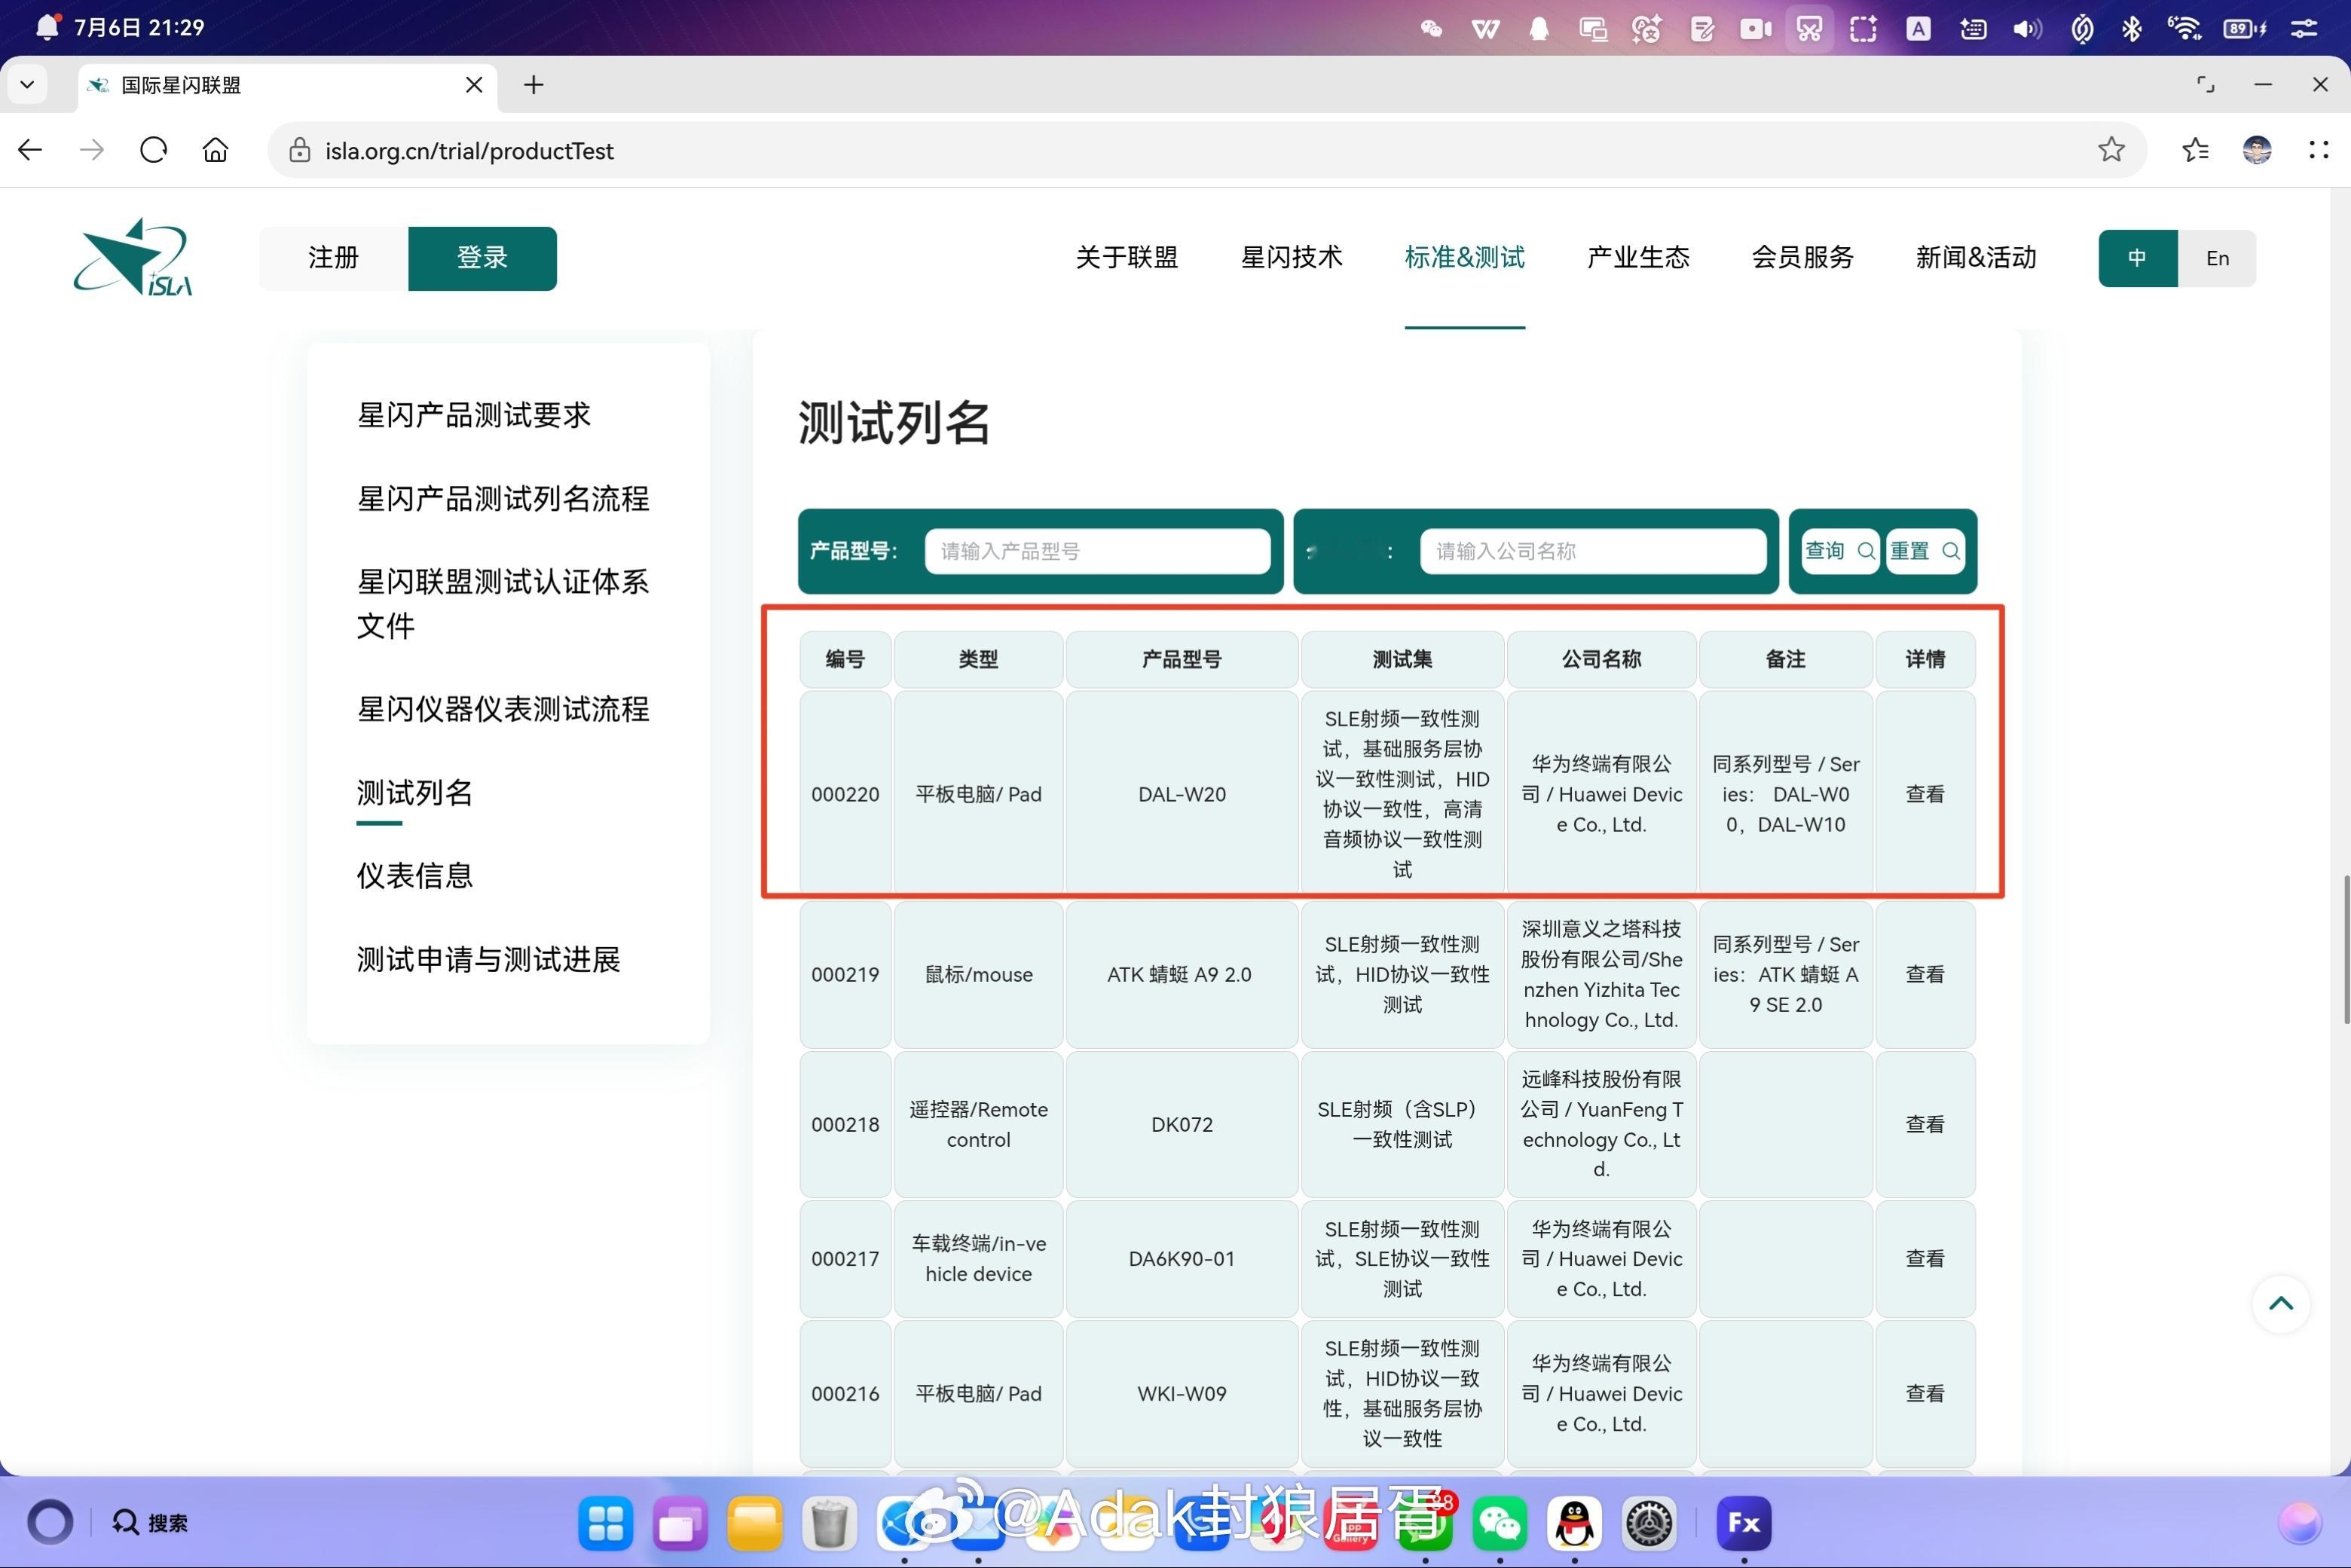Open the favorites list icon
This screenshot has height=1568, width=2351.
pos(2195,150)
